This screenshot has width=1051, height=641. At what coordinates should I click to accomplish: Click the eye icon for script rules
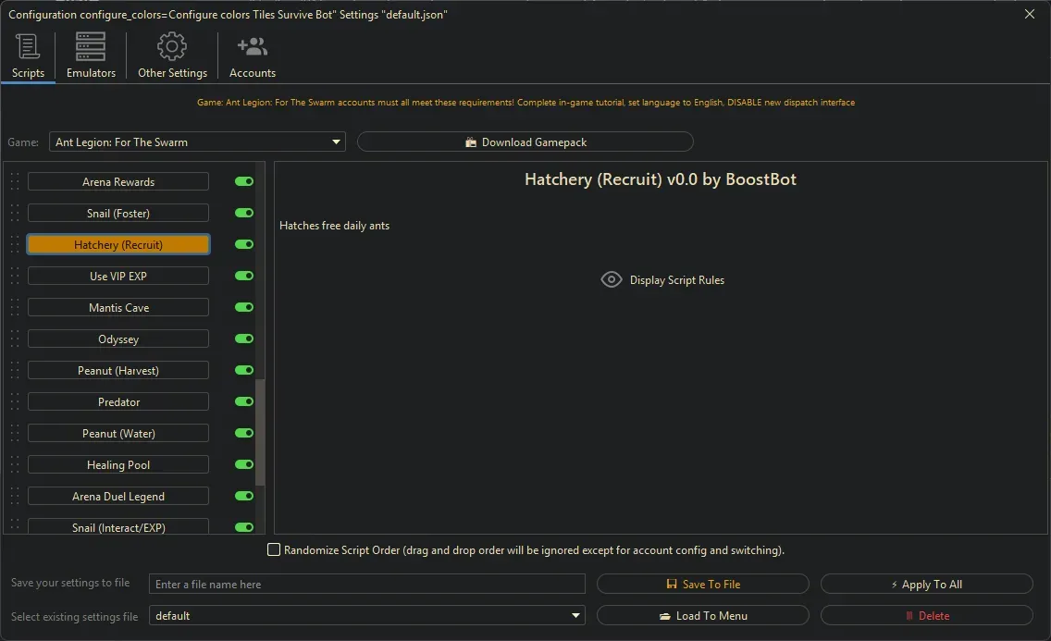click(x=612, y=280)
